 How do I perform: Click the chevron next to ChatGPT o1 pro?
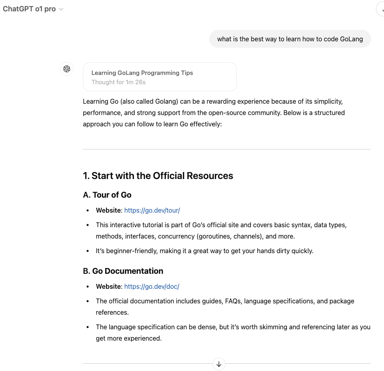pos(61,9)
